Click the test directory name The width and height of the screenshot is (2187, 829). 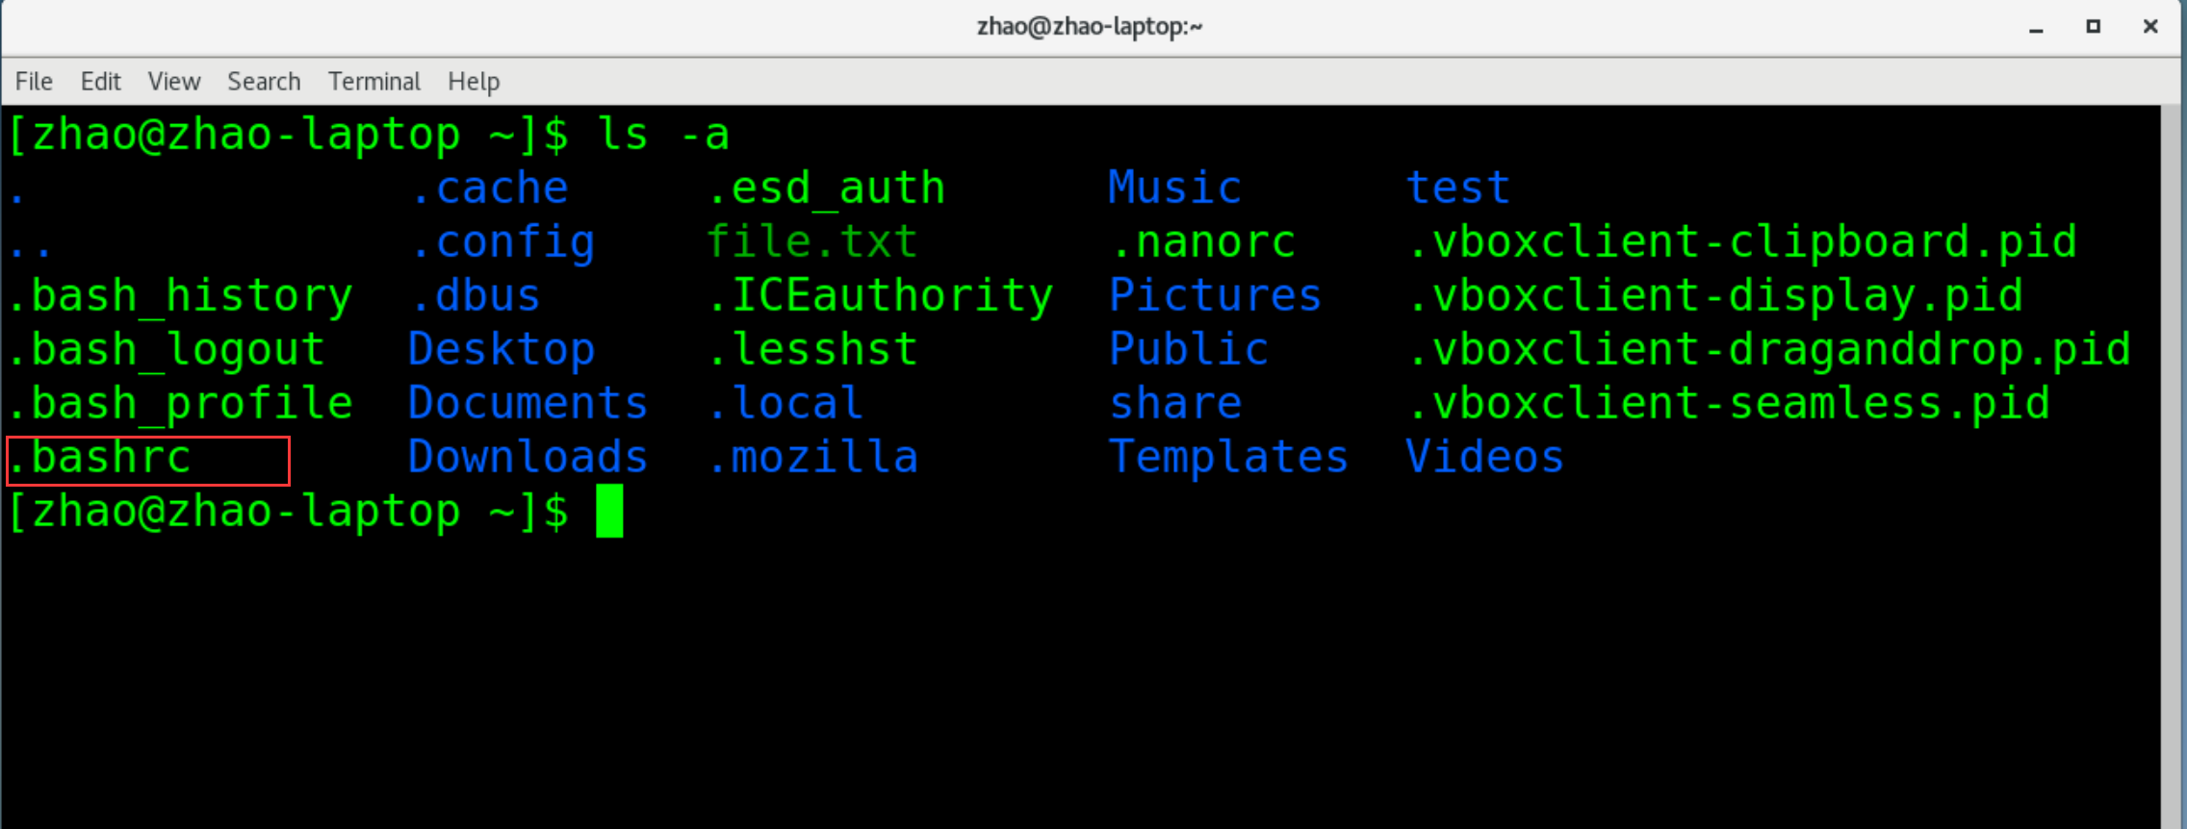1457,187
